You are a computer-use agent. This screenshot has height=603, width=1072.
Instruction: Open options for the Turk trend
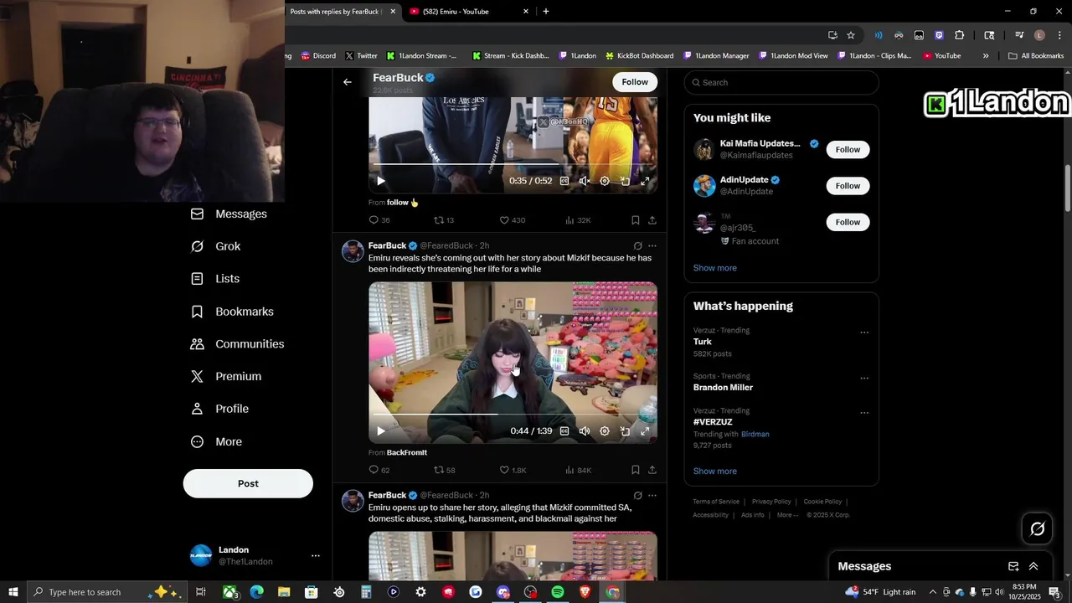864,332
